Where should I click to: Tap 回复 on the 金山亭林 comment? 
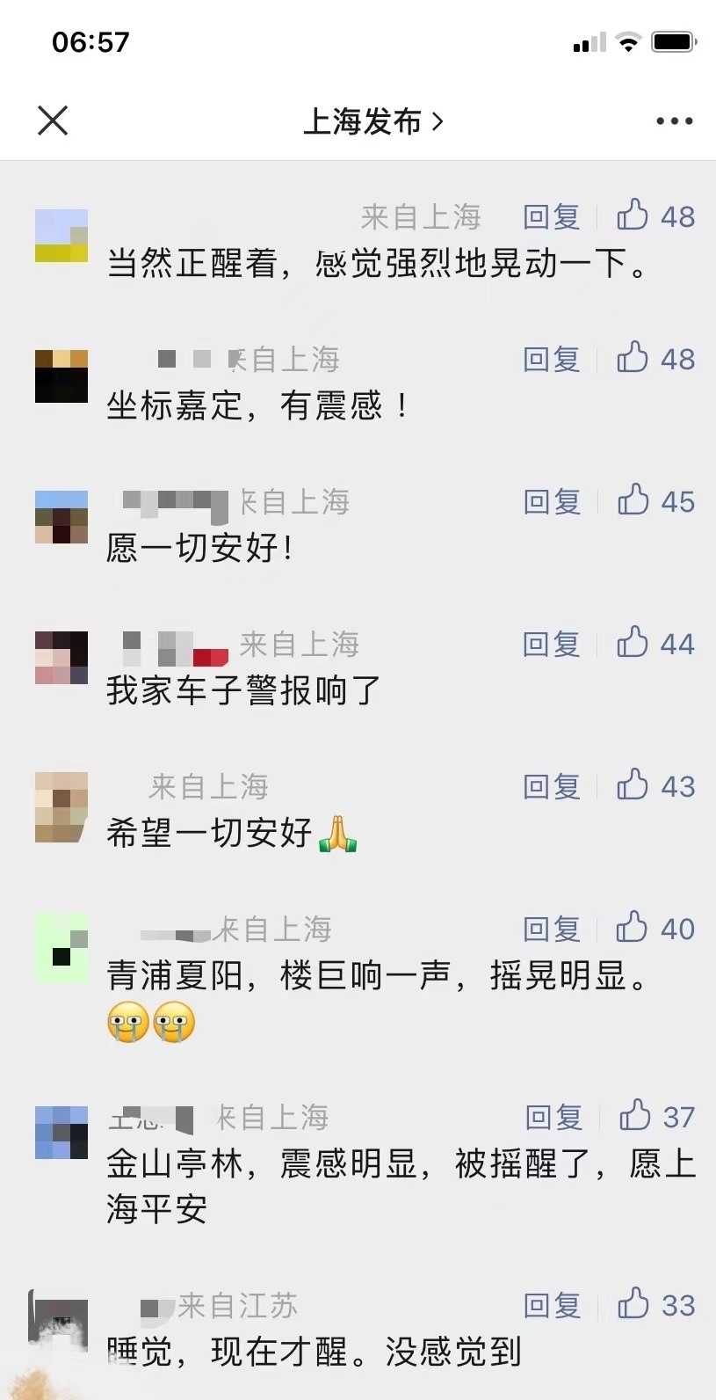(x=554, y=1117)
